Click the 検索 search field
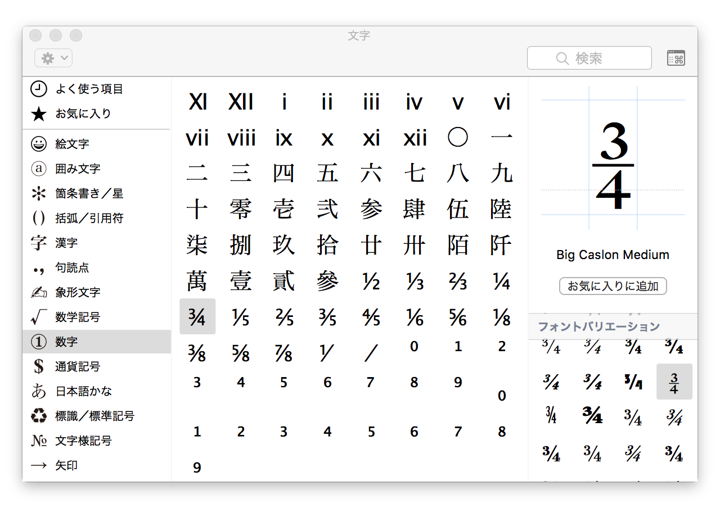This screenshot has height=517, width=720. coord(589,58)
